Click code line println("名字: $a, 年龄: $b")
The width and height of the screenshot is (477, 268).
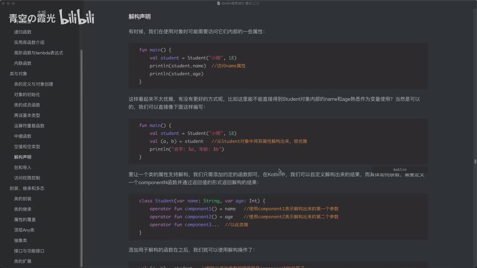(187, 149)
